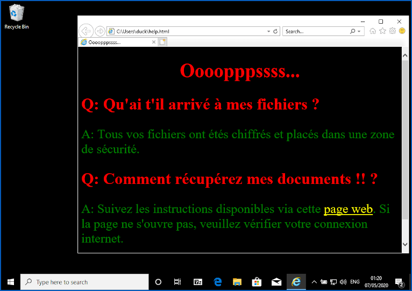412x291 pixels.
Task: Close the Oooopppssss... tab
Action: 154,42
